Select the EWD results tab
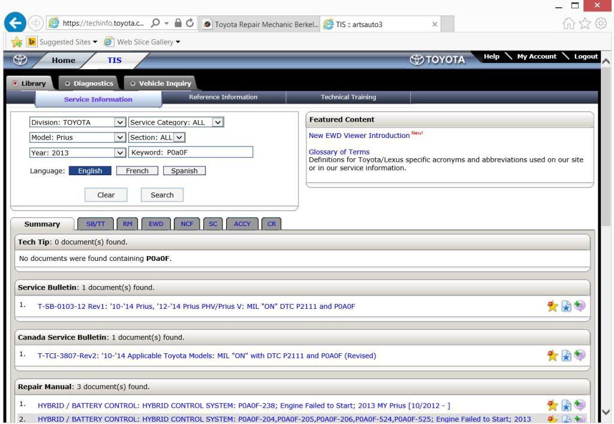 pyautogui.click(x=156, y=224)
